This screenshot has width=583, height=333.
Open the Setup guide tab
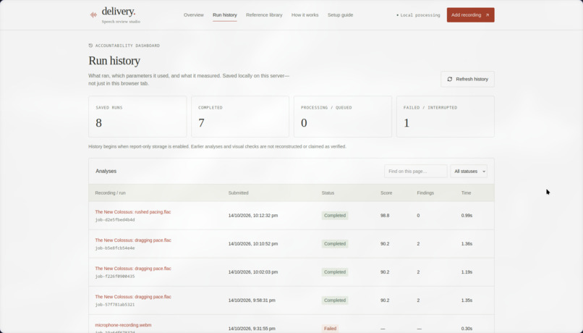tap(340, 15)
